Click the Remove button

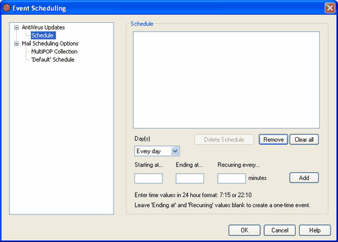click(273, 139)
